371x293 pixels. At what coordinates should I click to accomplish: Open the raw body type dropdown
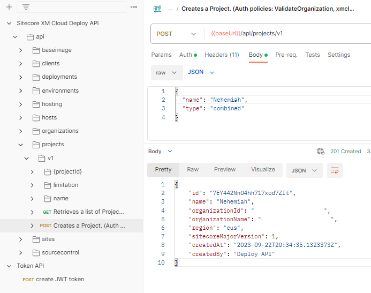pos(167,72)
